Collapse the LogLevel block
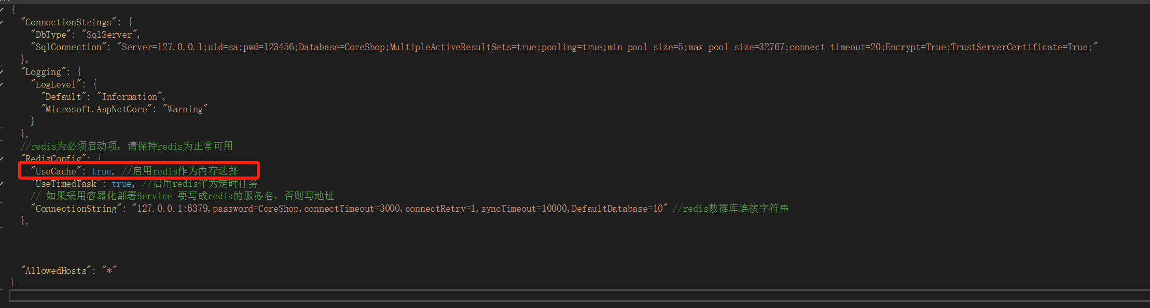 point(2,84)
